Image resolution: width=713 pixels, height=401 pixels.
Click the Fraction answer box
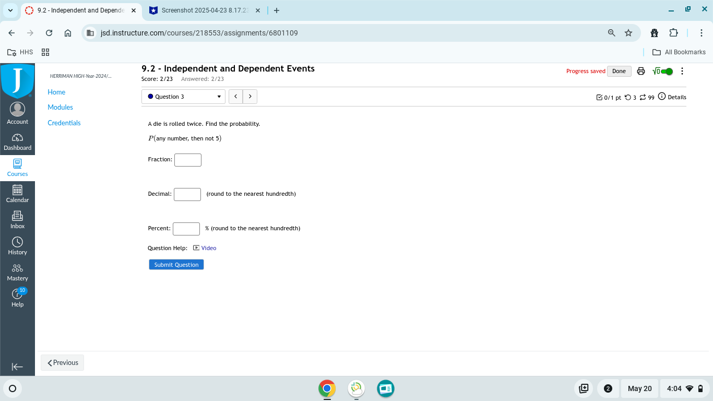pyautogui.click(x=188, y=160)
